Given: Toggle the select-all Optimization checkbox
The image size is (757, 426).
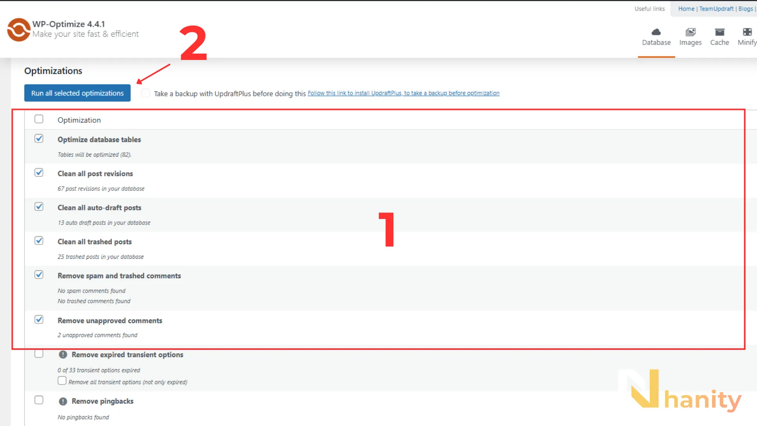Looking at the screenshot, I should tap(39, 119).
